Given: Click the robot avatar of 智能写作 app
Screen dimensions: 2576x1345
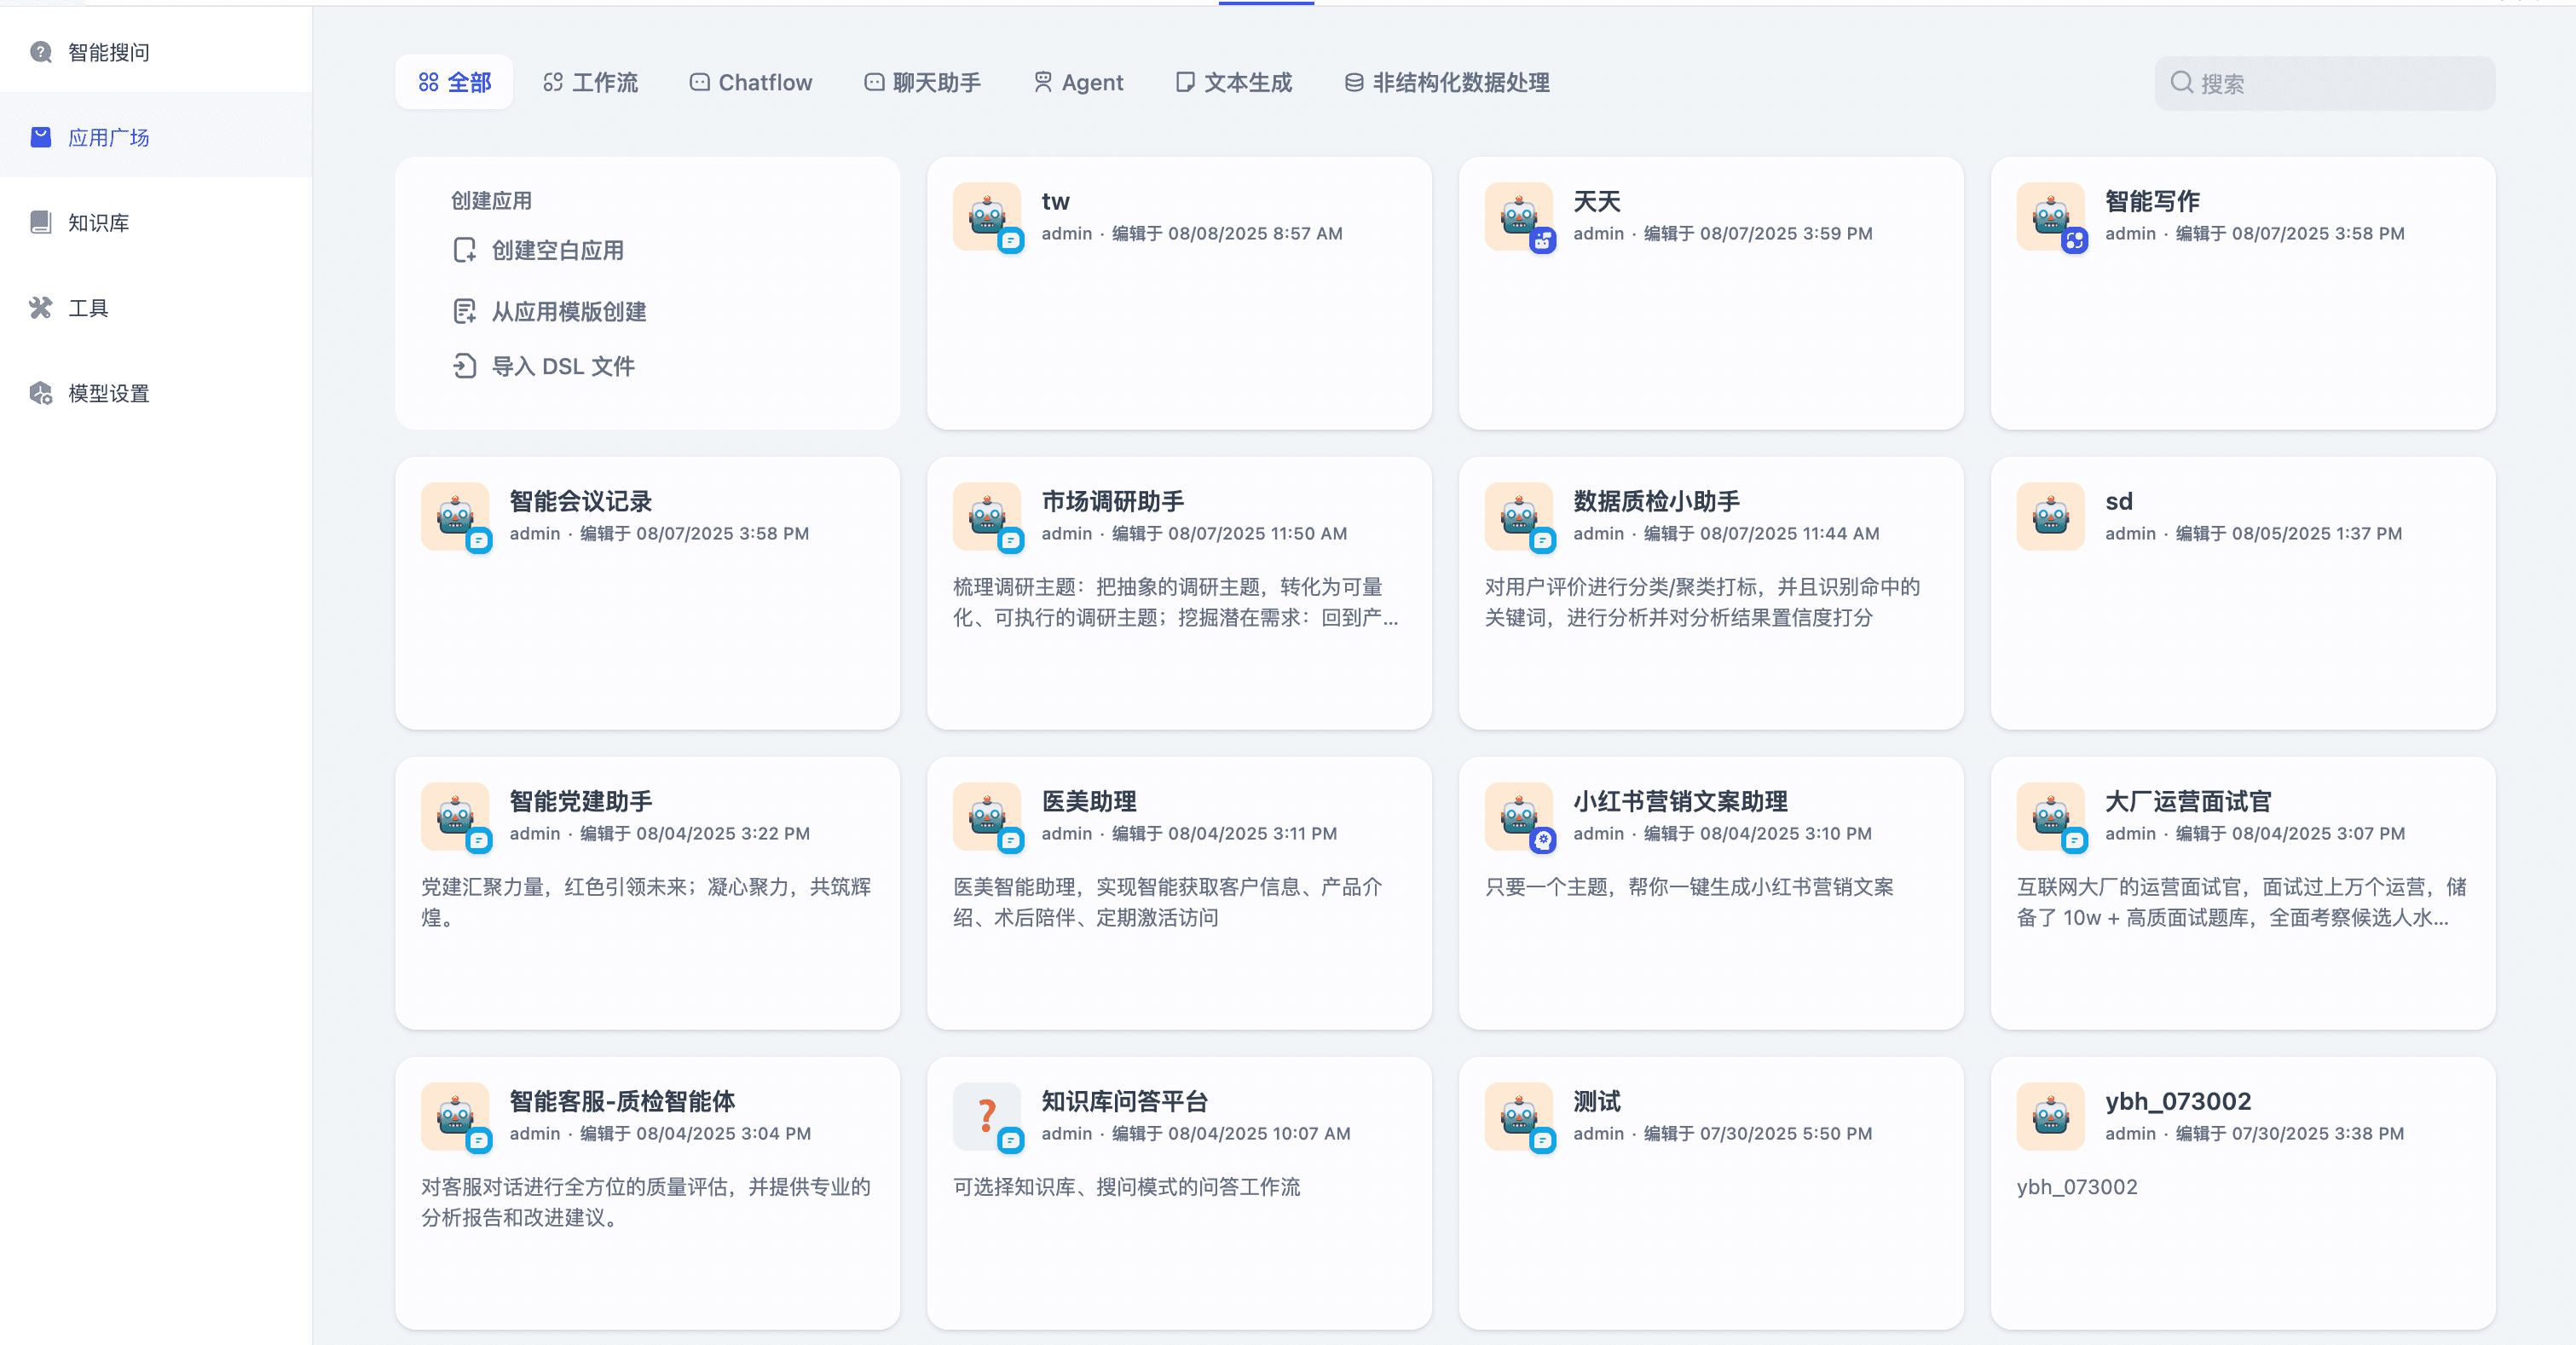Looking at the screenshot, I should click(2049, 215).
